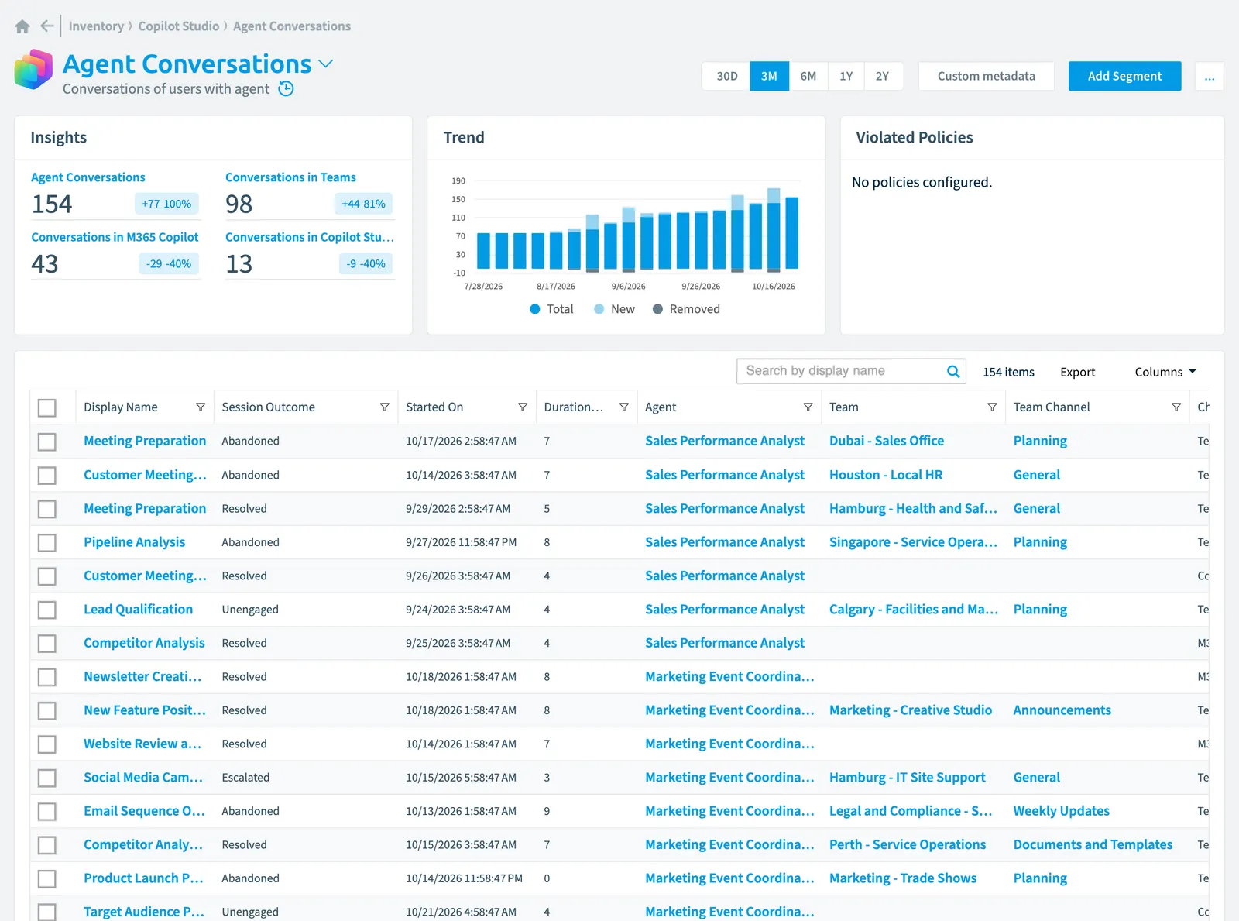This screenshot has width=1239, height=921.
Task: Open the Session Outcome column filter
Action: [x=385, y=407]
